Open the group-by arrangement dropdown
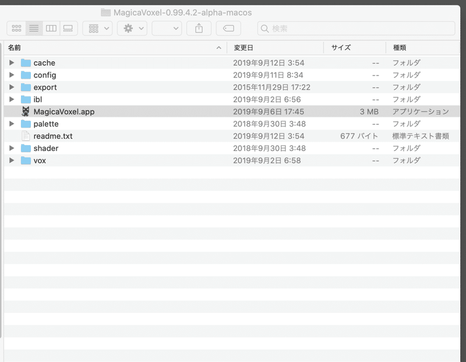466x362 pixels. click(x=97, y=28)
